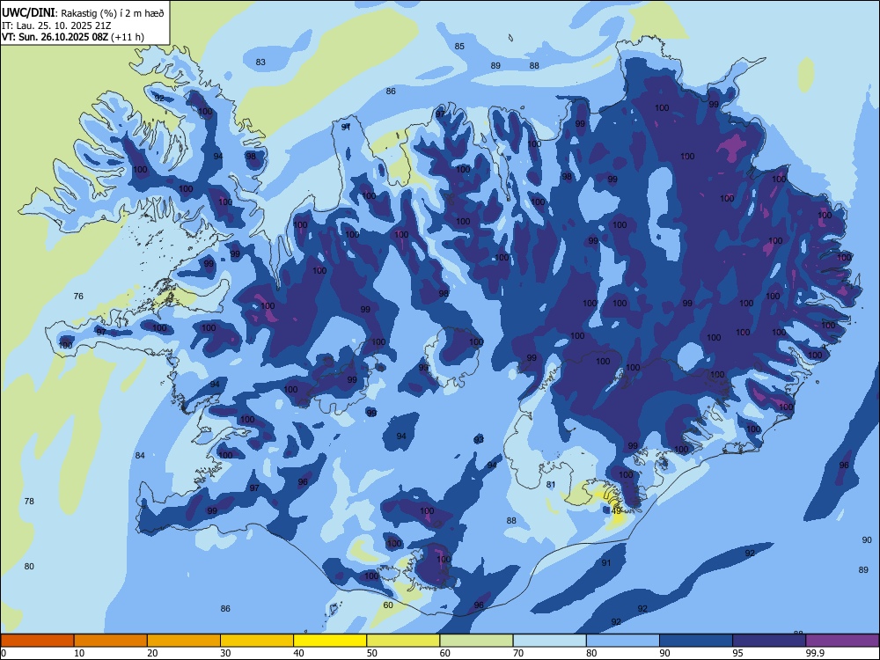Viewport: 880px width, 660px height.
Task: Click the 81 value in southeast region
Action: tap(551, 484)
